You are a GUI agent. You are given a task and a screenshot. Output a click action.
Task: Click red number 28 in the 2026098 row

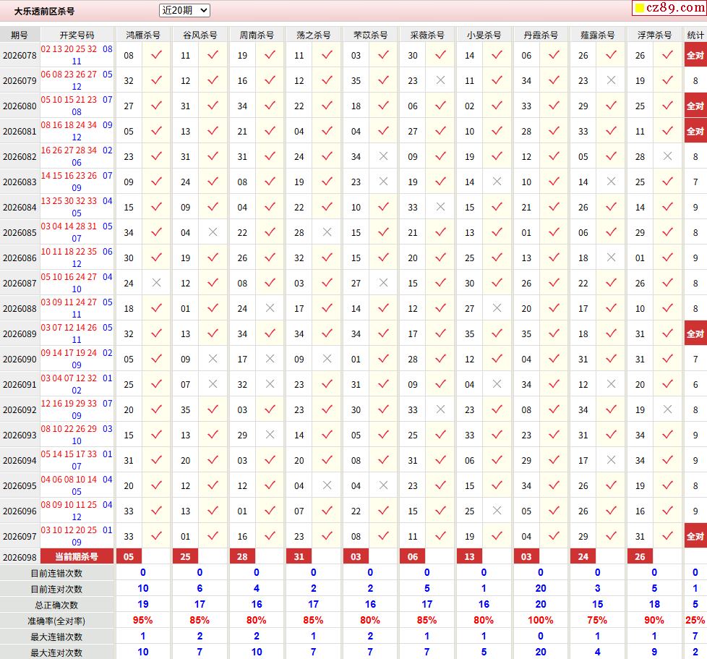click(x=242, y=556)
